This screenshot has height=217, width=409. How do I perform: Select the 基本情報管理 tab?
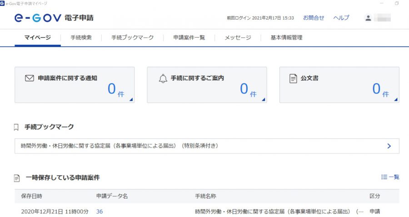(286, 38)
